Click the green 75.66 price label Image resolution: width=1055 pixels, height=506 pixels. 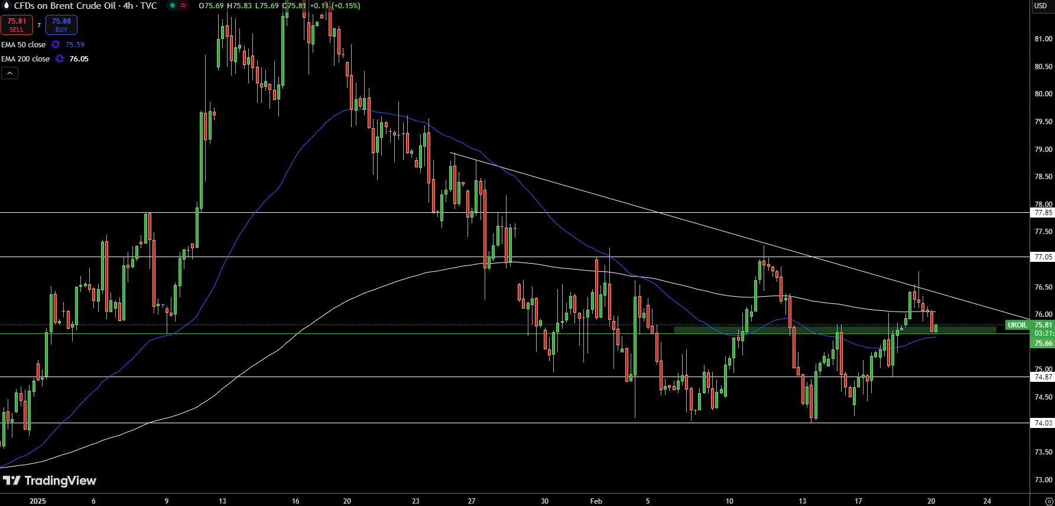pyautogui.click(x=1043, y=343)
